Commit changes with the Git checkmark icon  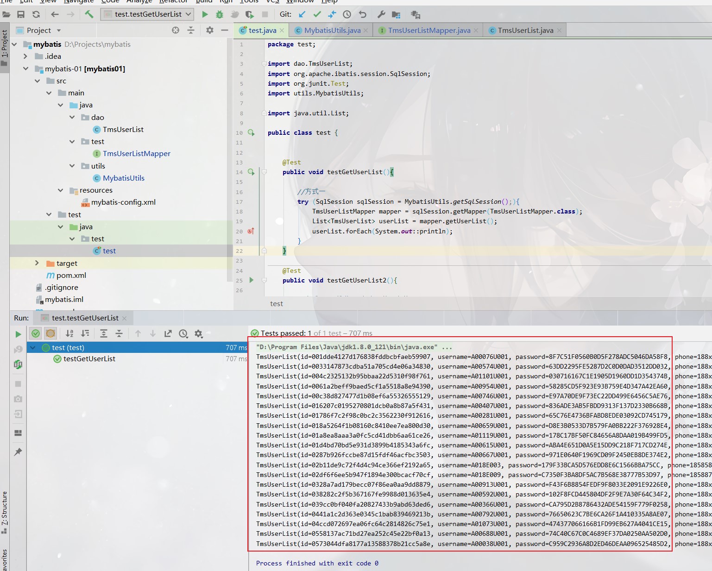tap(317, 14)
